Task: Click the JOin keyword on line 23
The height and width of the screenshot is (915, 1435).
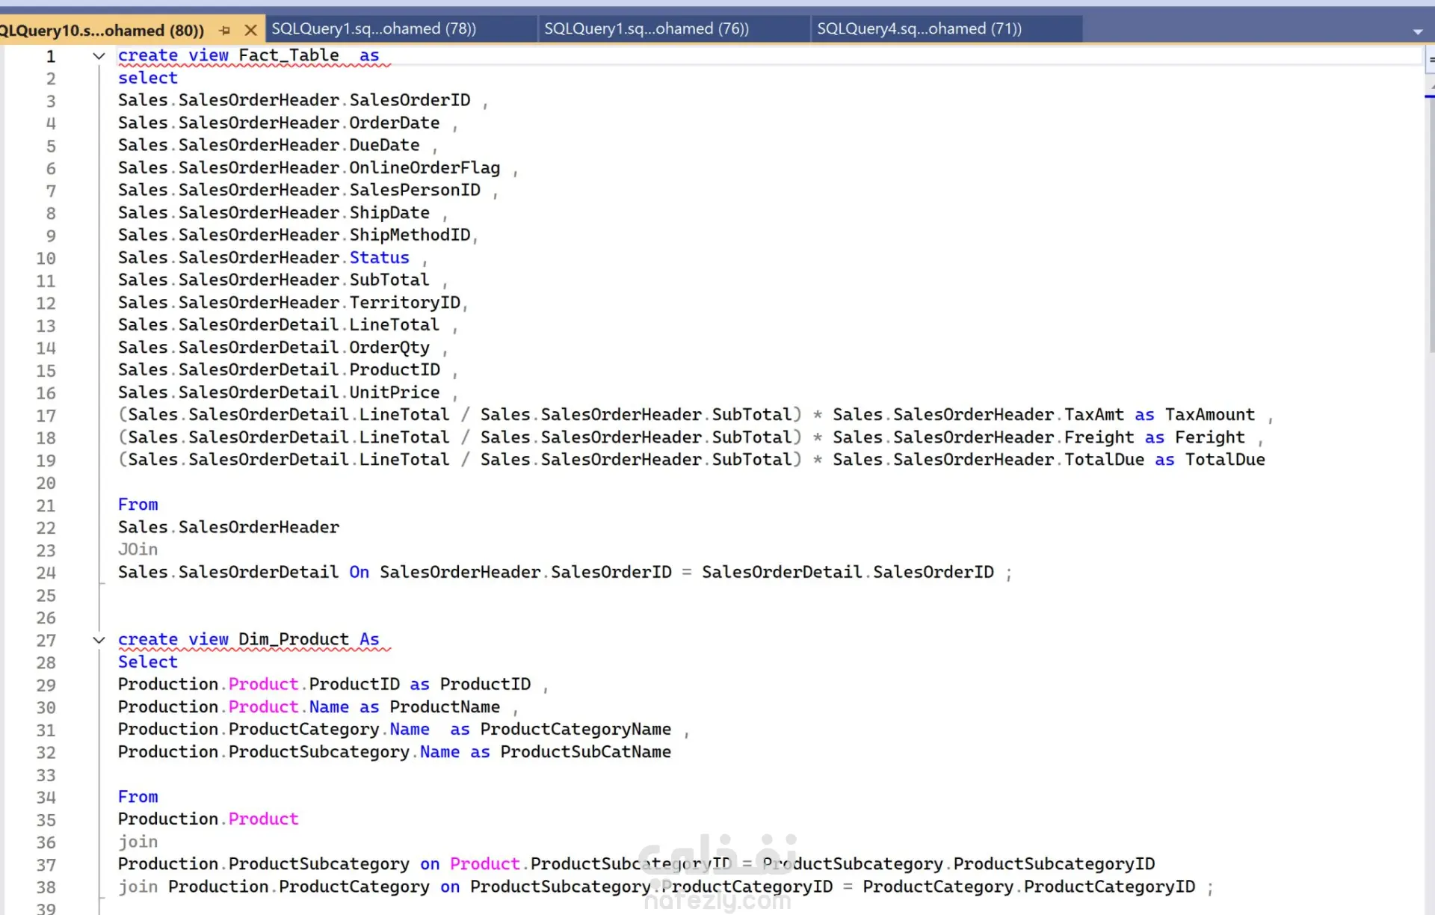Action: tap(138, 549)
